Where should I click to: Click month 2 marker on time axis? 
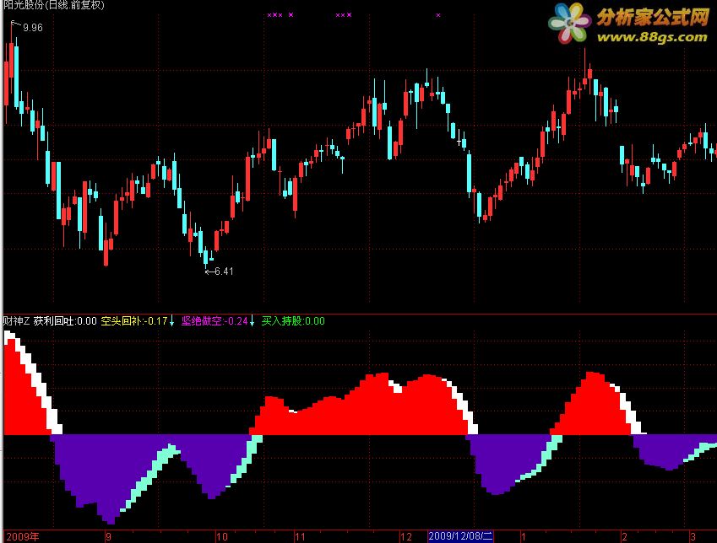[625, 536]
